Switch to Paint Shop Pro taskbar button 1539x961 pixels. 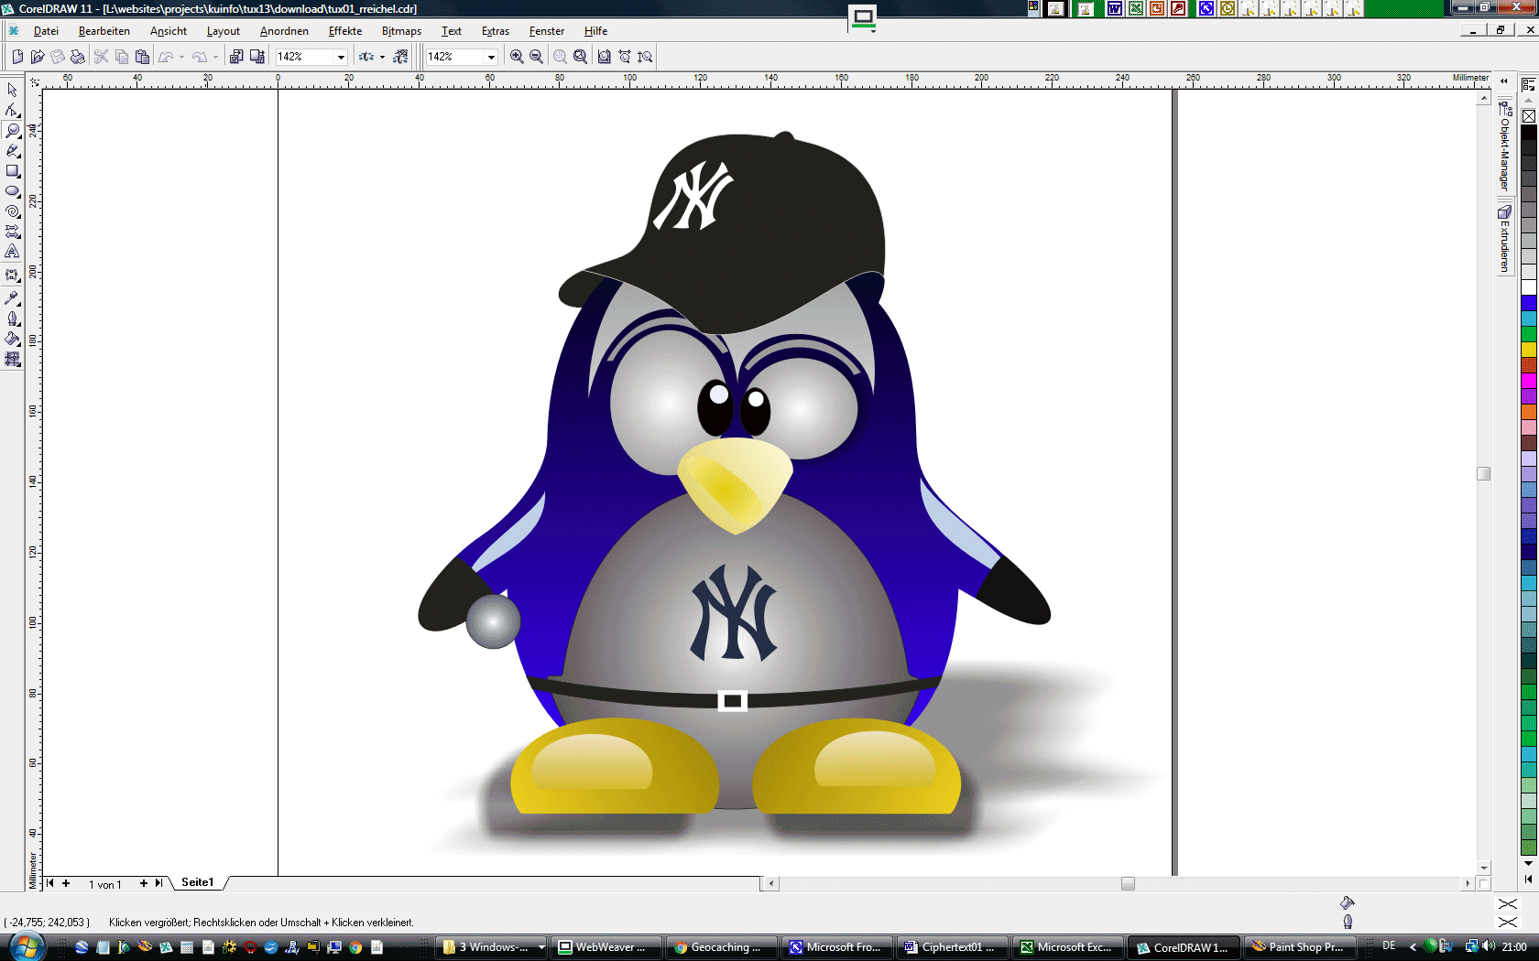click(1298, 947)
